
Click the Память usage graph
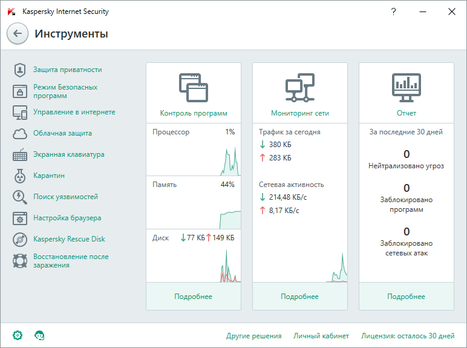coord(230,220)
